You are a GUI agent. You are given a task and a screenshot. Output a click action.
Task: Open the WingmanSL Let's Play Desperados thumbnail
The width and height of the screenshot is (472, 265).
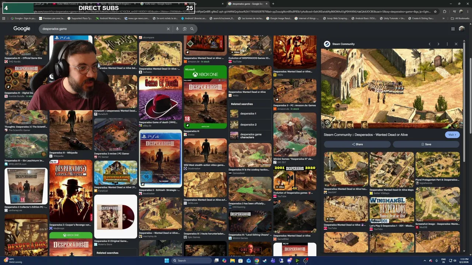392,210
